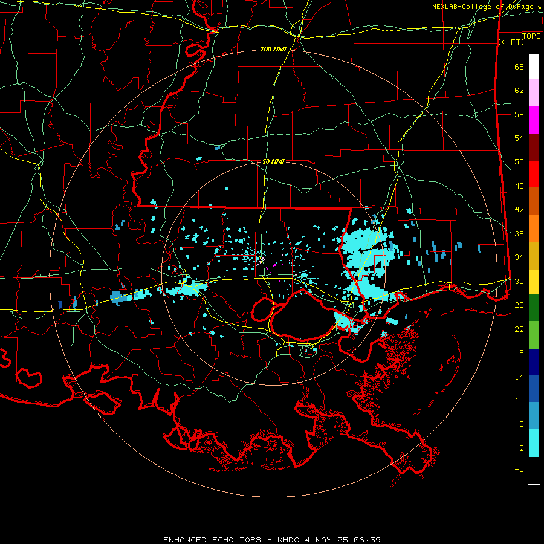This screenshot has width=544, height=544.
Task: Click the cyan 2 kft legend swatch
Action: pos(534,443)
